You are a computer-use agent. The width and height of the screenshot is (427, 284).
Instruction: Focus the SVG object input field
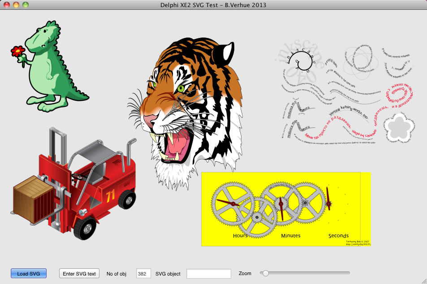[209, 274]
